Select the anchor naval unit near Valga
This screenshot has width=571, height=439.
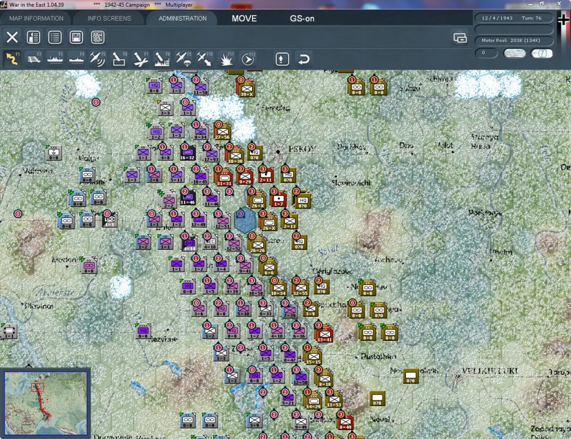click(x=54, y=153)
